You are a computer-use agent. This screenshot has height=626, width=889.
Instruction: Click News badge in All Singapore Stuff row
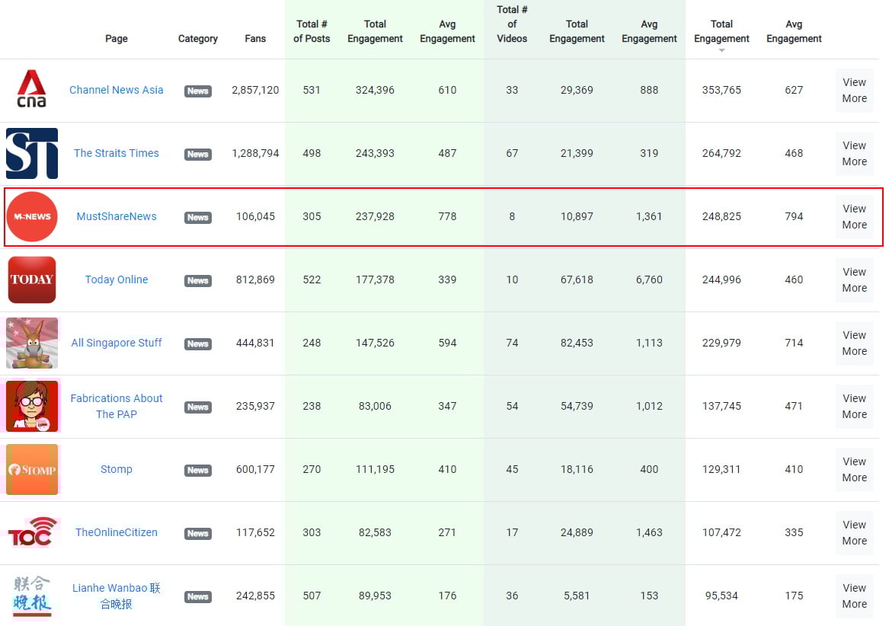pyautogui.click(x=198, y=343)
